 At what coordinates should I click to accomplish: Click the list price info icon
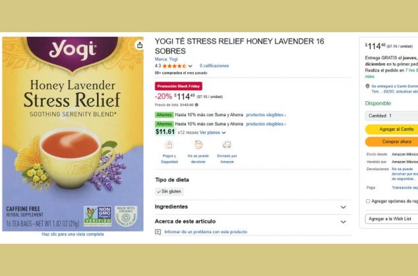tap(196, 105)
